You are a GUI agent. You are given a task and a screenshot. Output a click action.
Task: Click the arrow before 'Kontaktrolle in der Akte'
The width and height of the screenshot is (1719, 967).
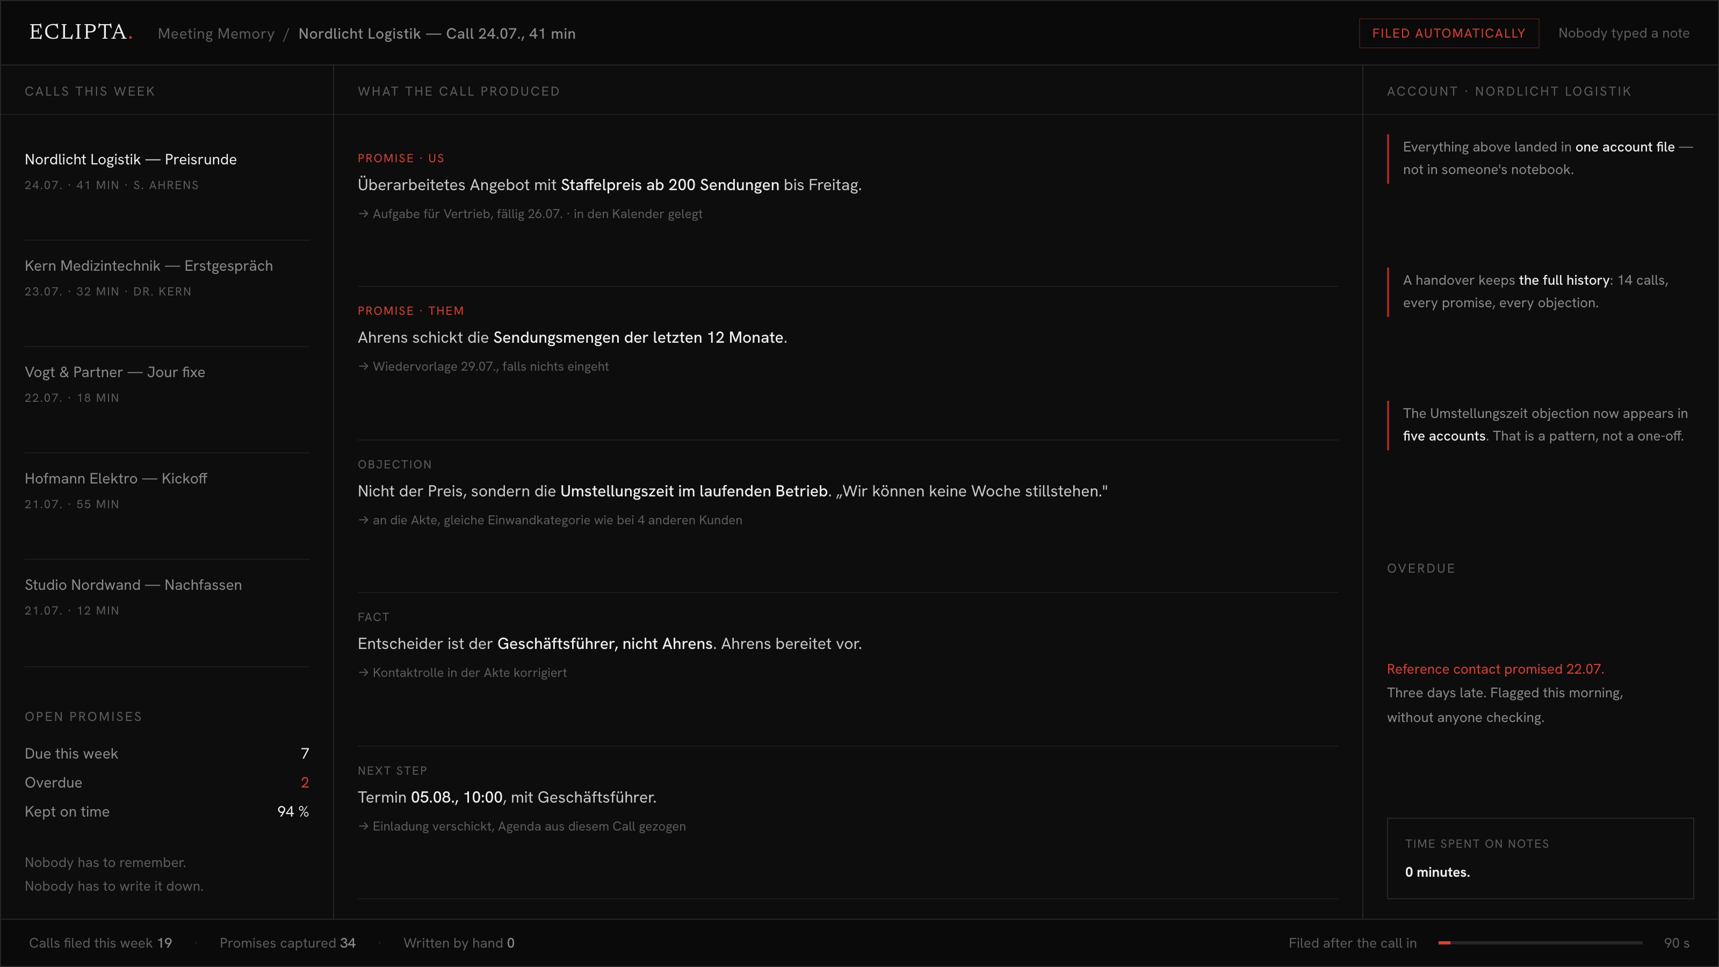363,673
